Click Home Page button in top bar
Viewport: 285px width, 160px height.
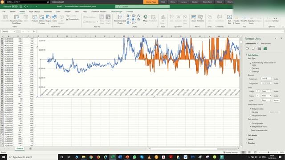(x=151, y=2)
